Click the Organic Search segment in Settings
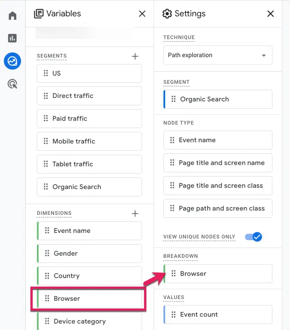This screenshot has width=290, height=330. (x=217, y=99)
